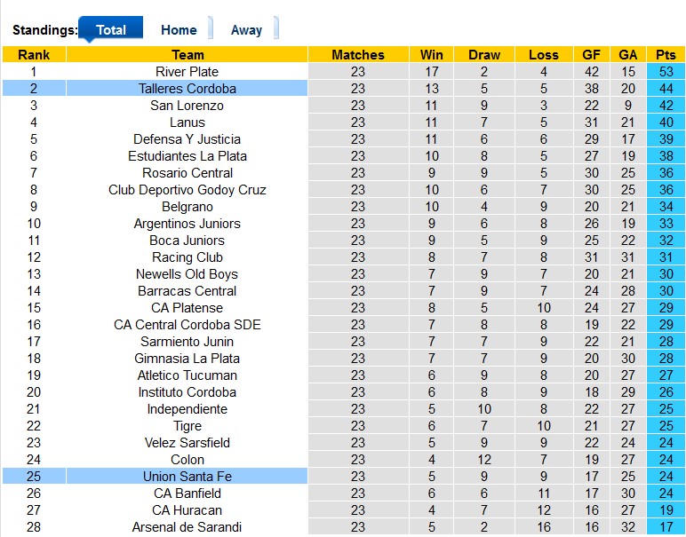686x537 pixels.
Task: Click the Matches column header
Action: coord(357,55)
